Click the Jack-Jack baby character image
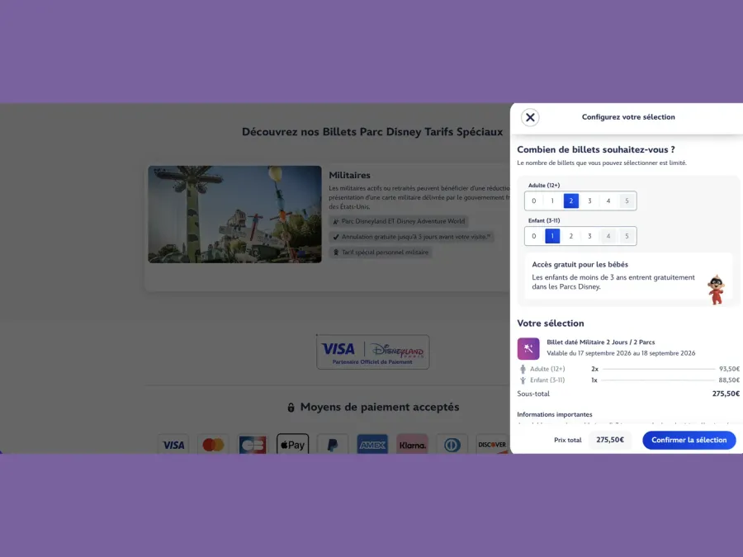The image size is (743, 557). point(716,289)
